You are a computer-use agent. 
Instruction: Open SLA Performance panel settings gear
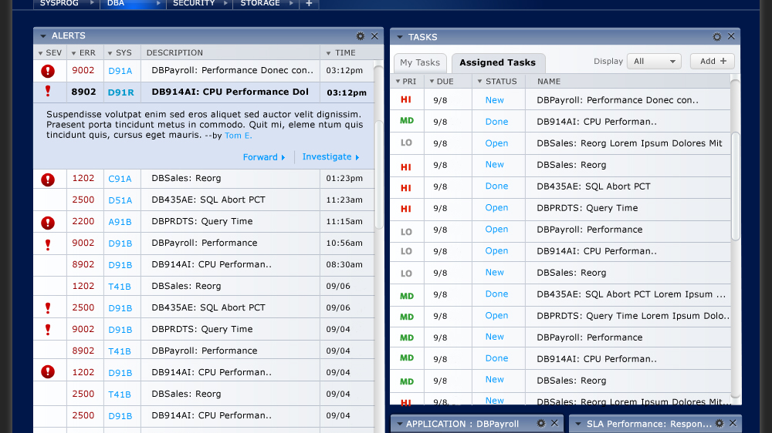click(720, 423)
